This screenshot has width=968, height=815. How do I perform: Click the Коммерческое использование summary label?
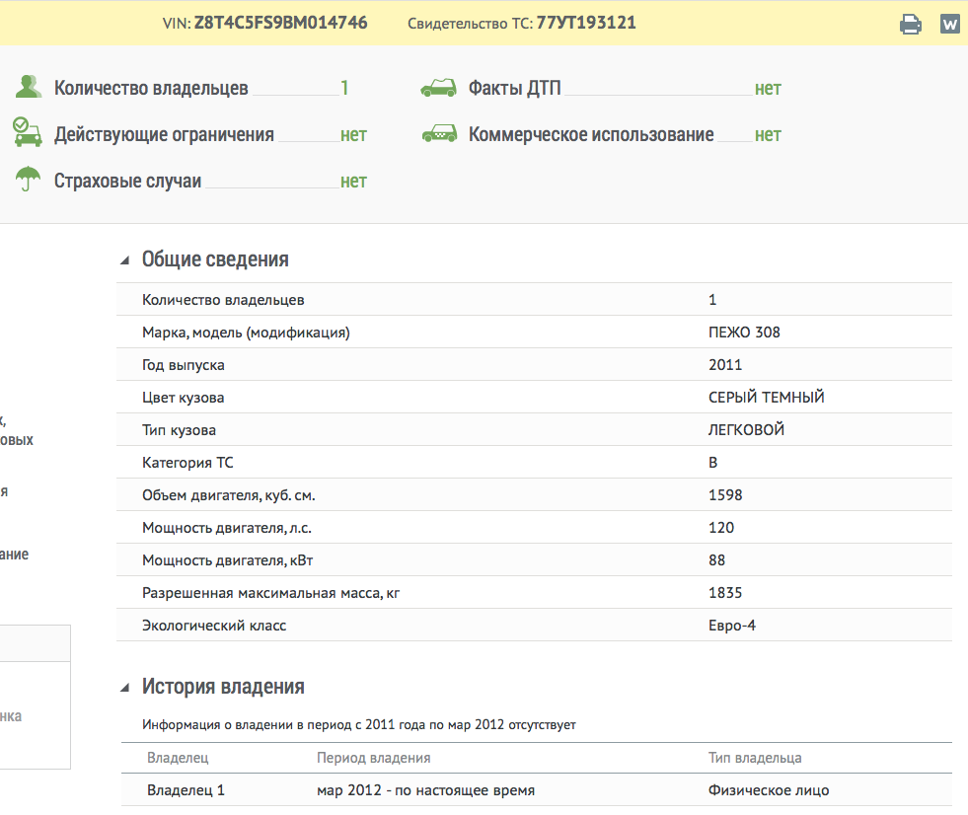coord(591,134)
